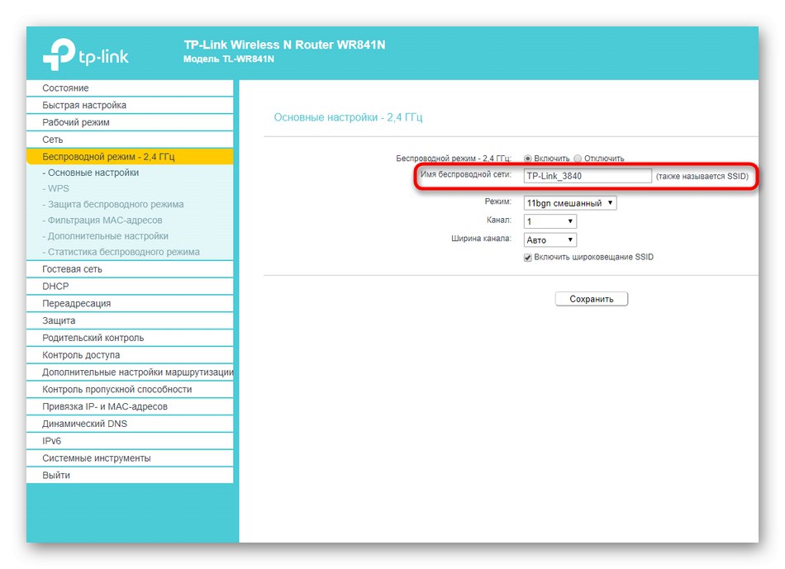Image resolution: width=785 pixels, height=569 pixels.
Task: Open Привязка IP- и MAC-адресов section
Action: pyautogui.click(x=130, y=406)
